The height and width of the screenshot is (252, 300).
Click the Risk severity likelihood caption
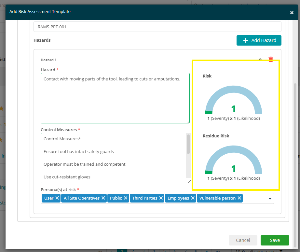234,118
